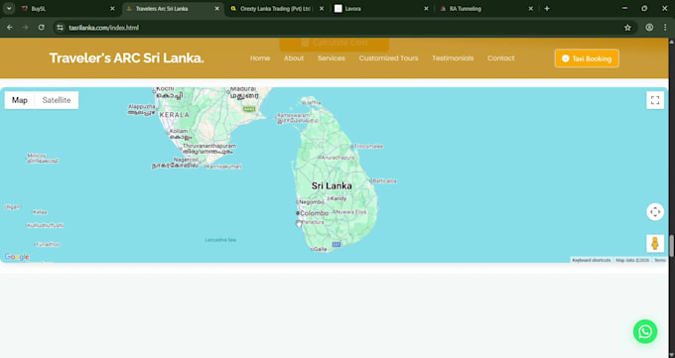
Task: Click the page vertical scrollbar thumb
Action: [672, 245]
